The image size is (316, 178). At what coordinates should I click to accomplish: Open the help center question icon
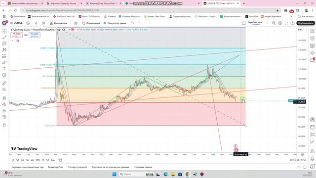tap(313, 166)
